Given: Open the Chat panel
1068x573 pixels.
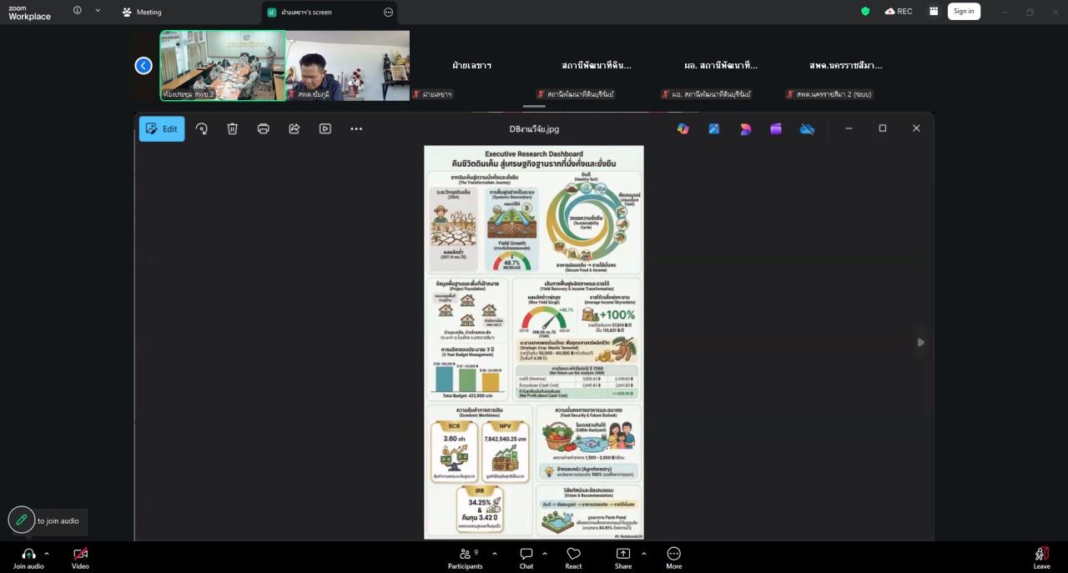Looking at the screenshot, I should (526, 558).
